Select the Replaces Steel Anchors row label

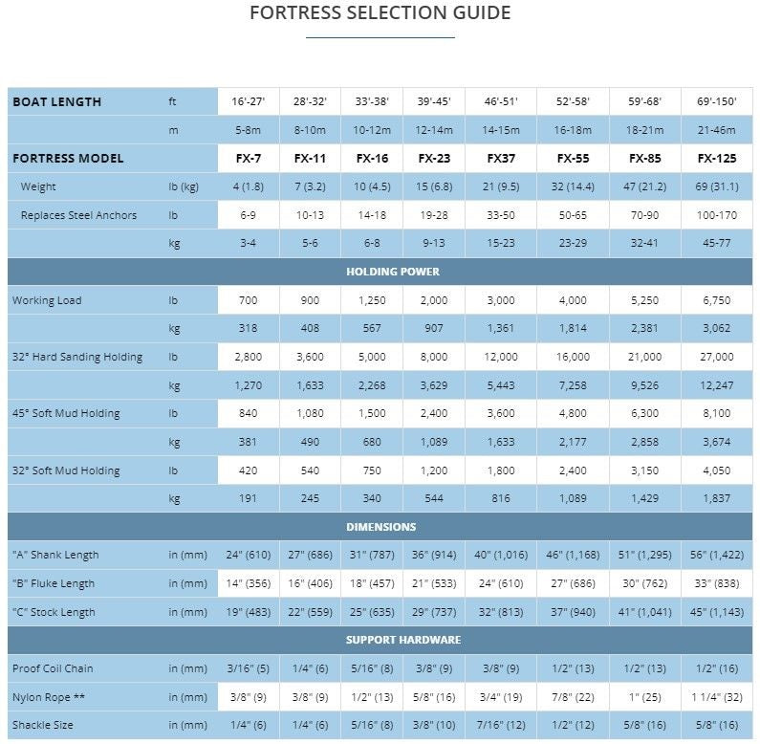click(78, 215)
